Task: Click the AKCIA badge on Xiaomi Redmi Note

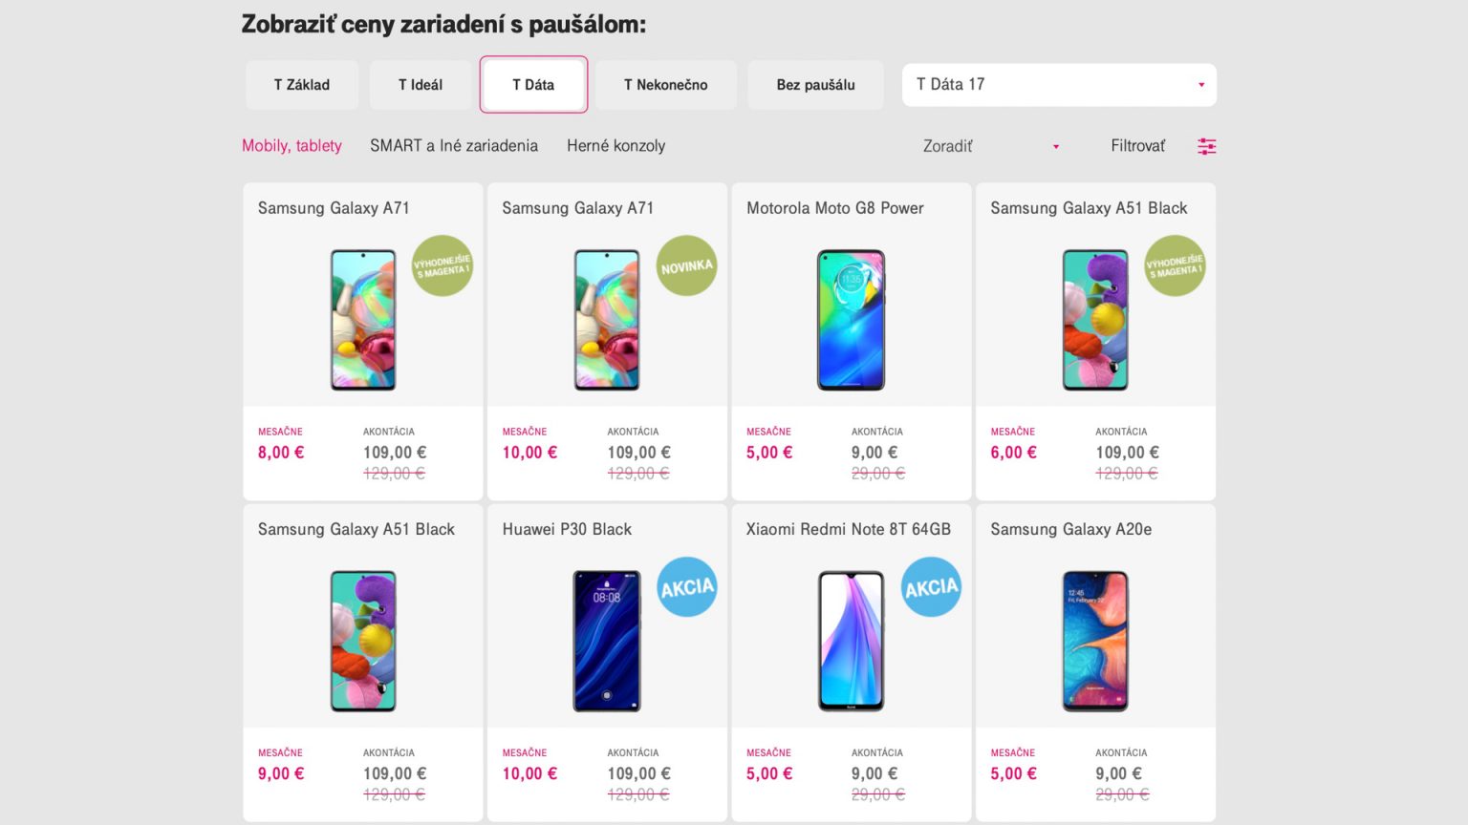Action: 931,586
